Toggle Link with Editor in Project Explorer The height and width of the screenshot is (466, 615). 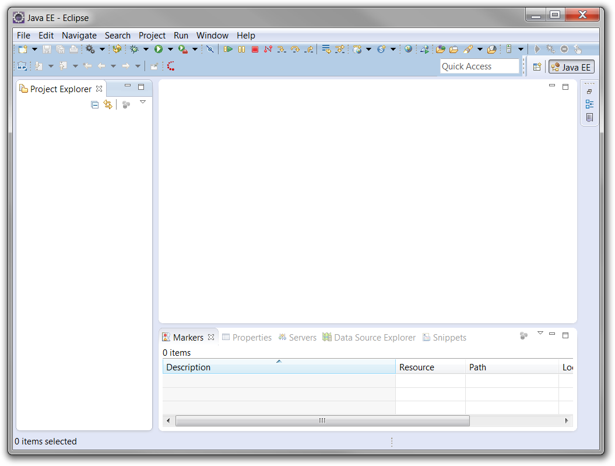click(108, 104)
